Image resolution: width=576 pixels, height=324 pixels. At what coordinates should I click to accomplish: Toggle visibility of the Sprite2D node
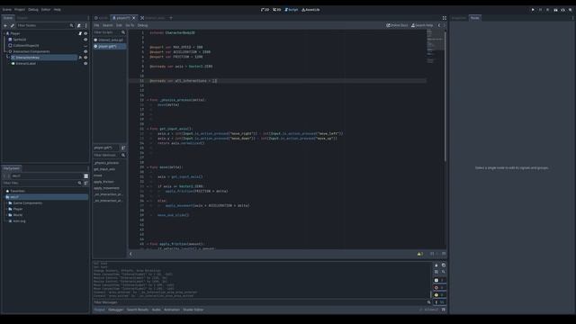coord(85,40)
